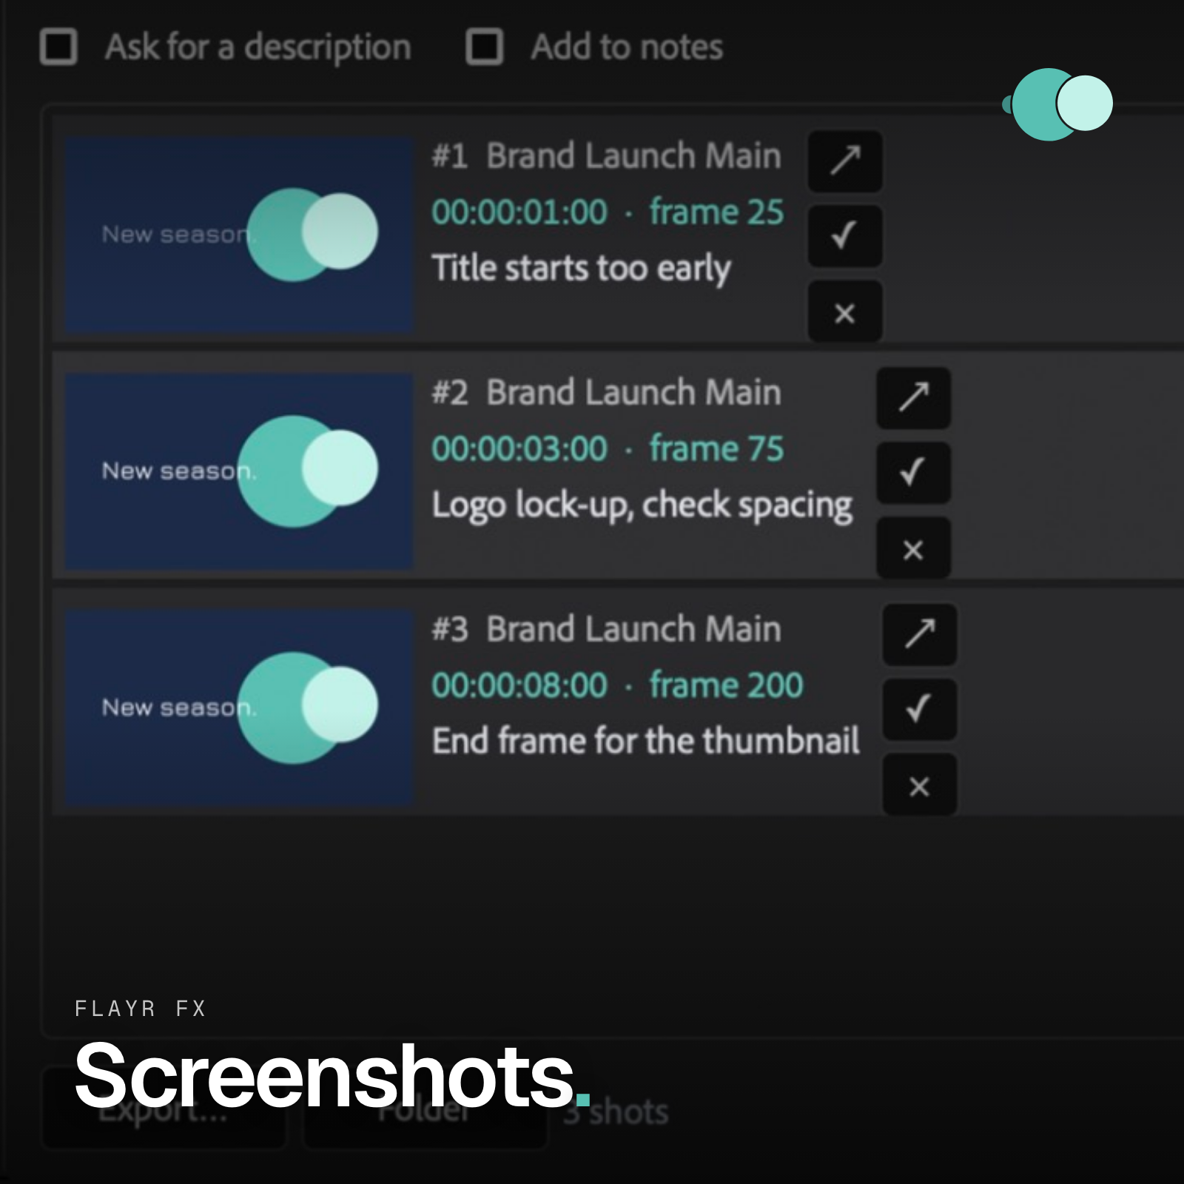
Task: Tick the Add to notes checkbox
Action: coord(485,47)
